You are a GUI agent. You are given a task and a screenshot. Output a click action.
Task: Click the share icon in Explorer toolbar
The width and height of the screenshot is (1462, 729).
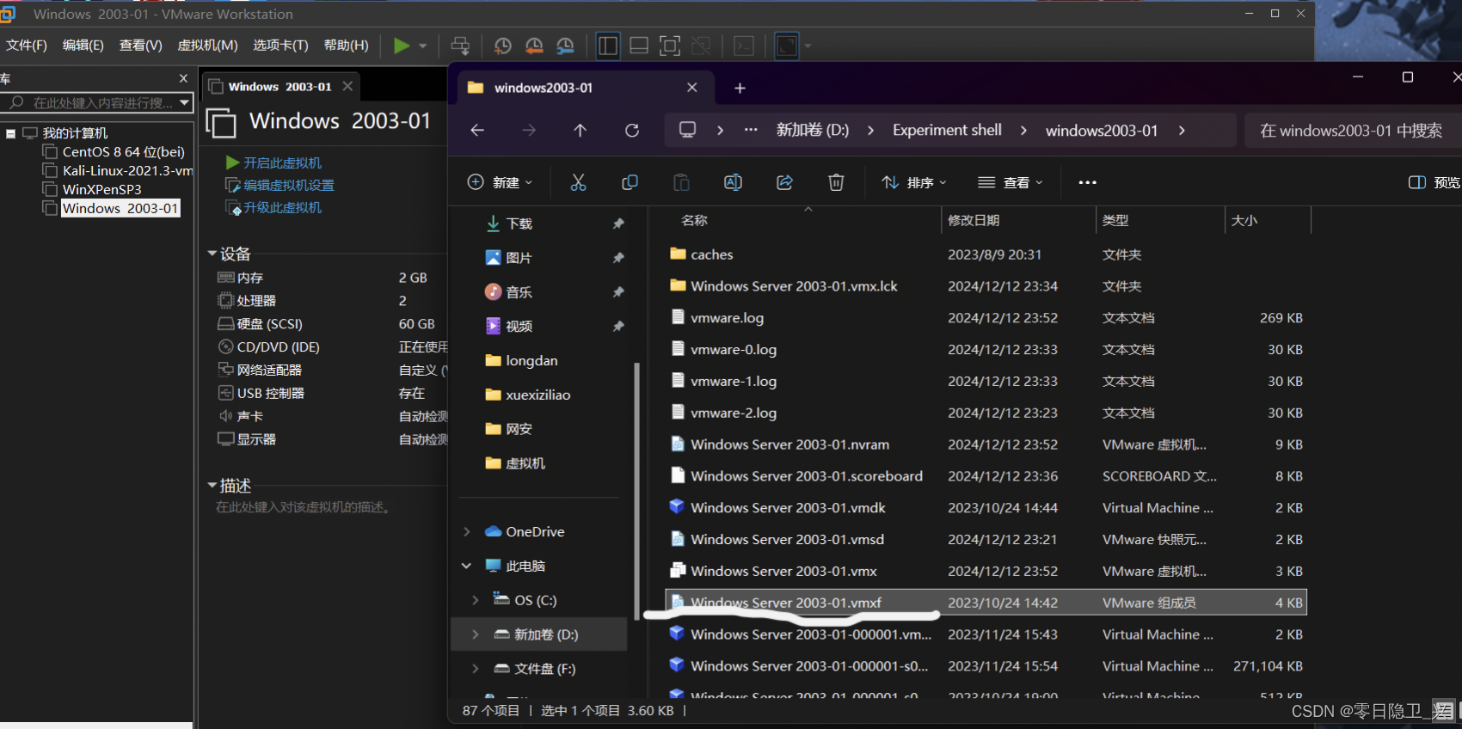[x=784, y=182]
